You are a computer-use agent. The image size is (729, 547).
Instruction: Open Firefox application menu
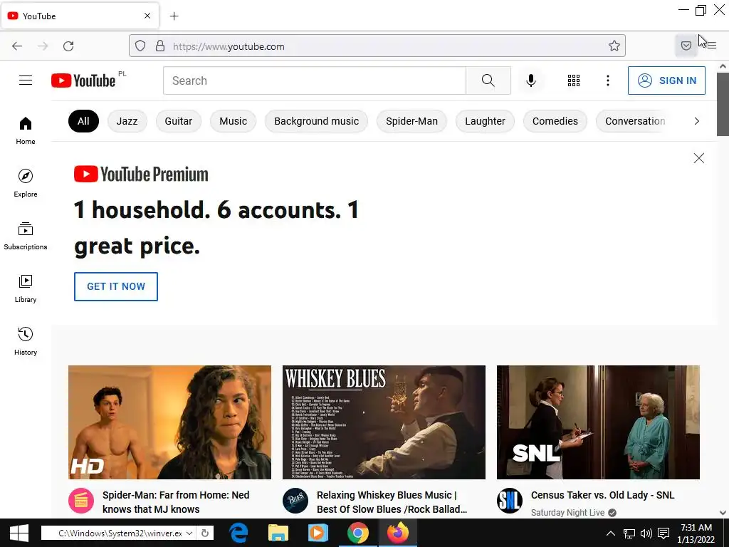712,46
